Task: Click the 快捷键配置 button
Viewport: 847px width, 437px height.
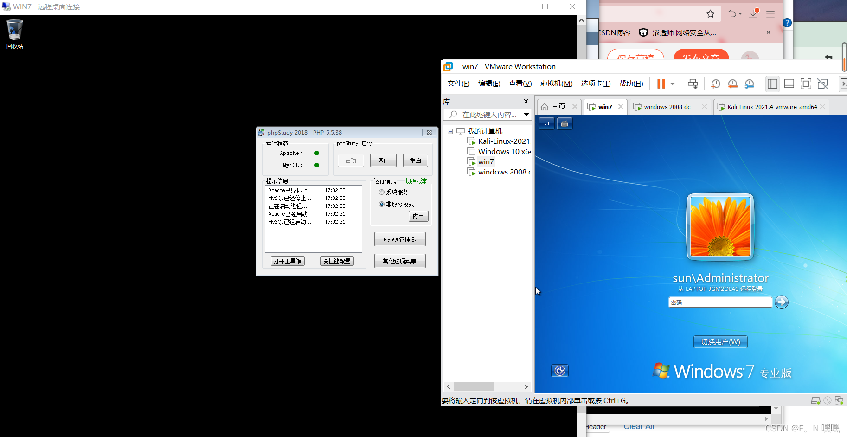Action: tap(337, 261)
